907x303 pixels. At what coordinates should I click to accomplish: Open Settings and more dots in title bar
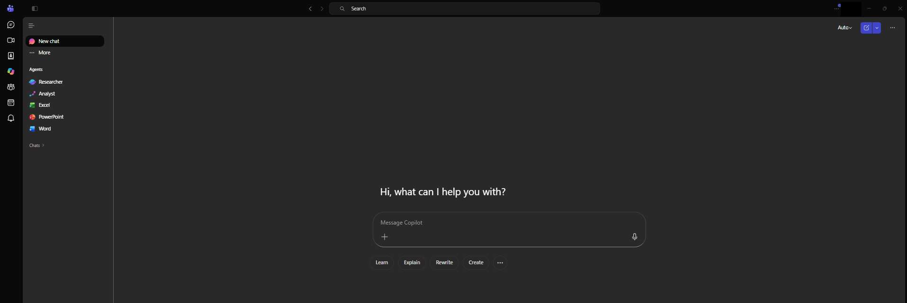coord(836,9)
